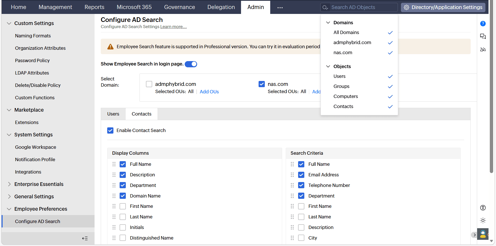
Task: Open the feedback chat icon
Action: click(x=483, y=36)
